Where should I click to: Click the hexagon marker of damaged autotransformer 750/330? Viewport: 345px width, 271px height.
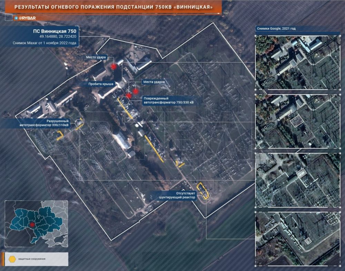(x=125, y=100)
